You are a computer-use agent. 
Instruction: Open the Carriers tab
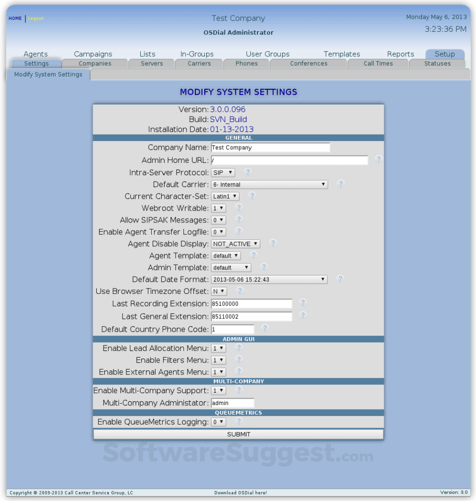(x=199, y=63)
